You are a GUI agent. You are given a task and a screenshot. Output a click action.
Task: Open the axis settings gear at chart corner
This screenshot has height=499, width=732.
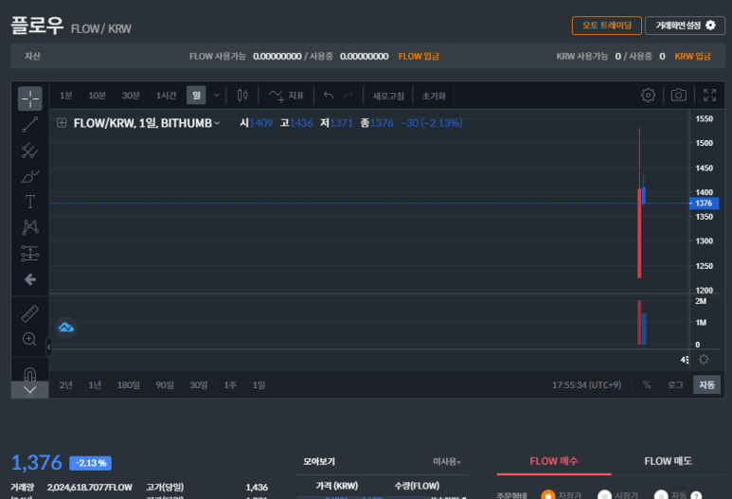(704, 359)
